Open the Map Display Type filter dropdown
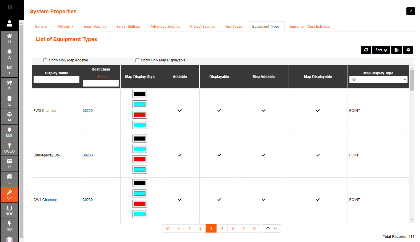 point(378,80)
